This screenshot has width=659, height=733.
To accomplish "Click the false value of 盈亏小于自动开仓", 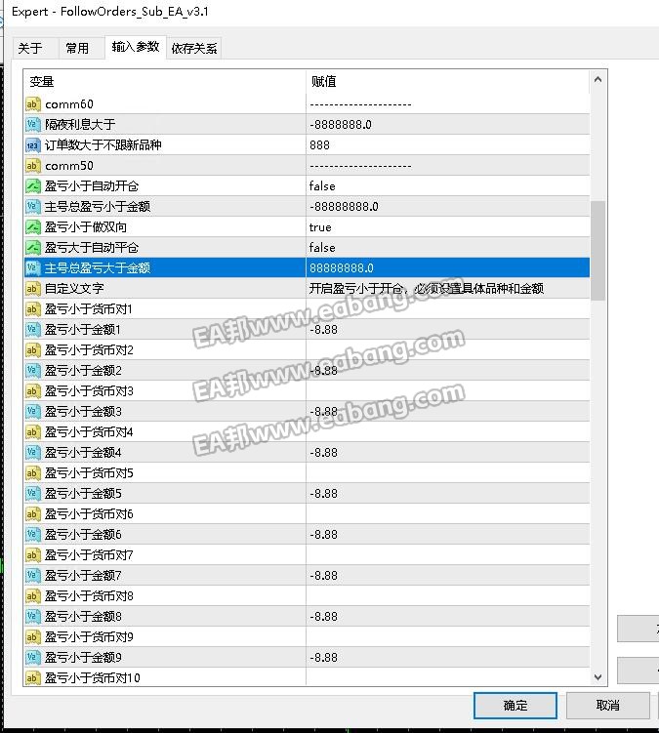I will 322,186.
